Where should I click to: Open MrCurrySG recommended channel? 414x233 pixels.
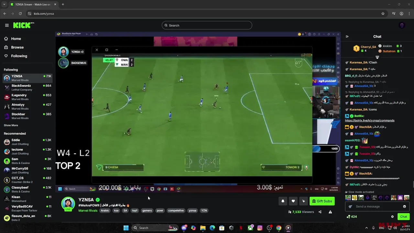(27, 171)
